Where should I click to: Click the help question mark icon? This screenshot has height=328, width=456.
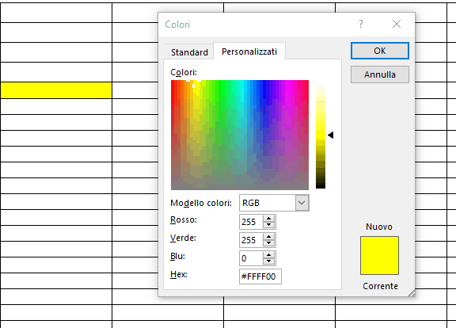tap(361, 24)
